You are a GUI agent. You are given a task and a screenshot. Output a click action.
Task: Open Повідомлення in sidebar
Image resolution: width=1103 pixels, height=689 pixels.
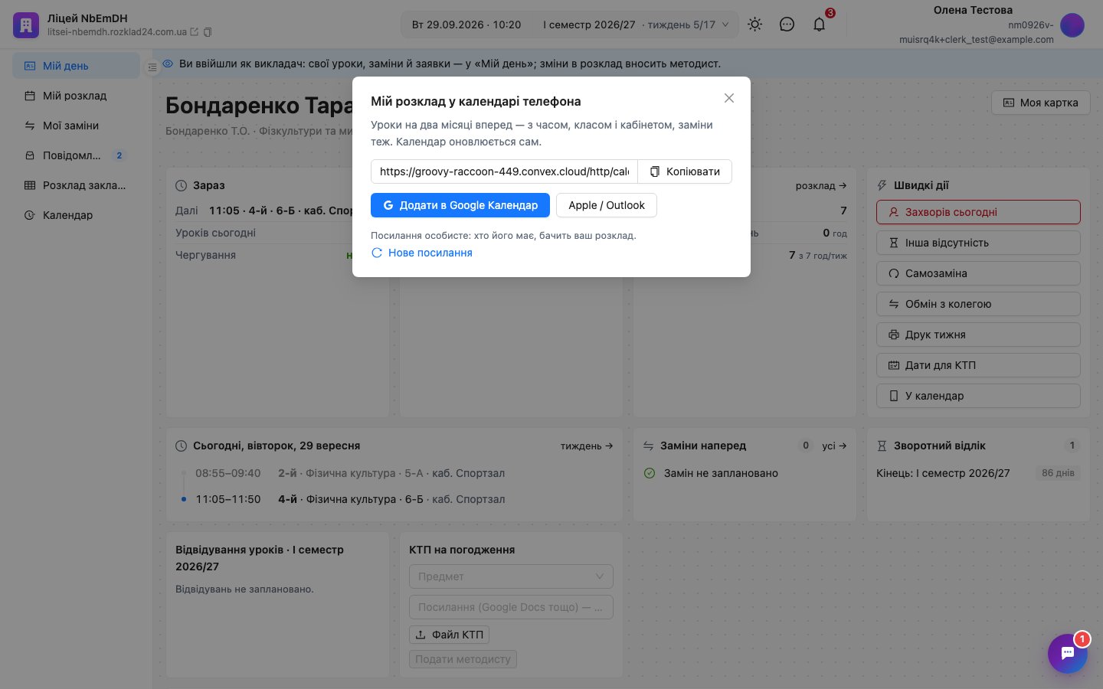tap(76, 155)
